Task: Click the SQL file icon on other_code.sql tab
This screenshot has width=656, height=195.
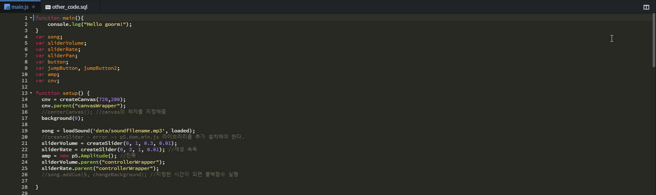Action: coord(48,7)
